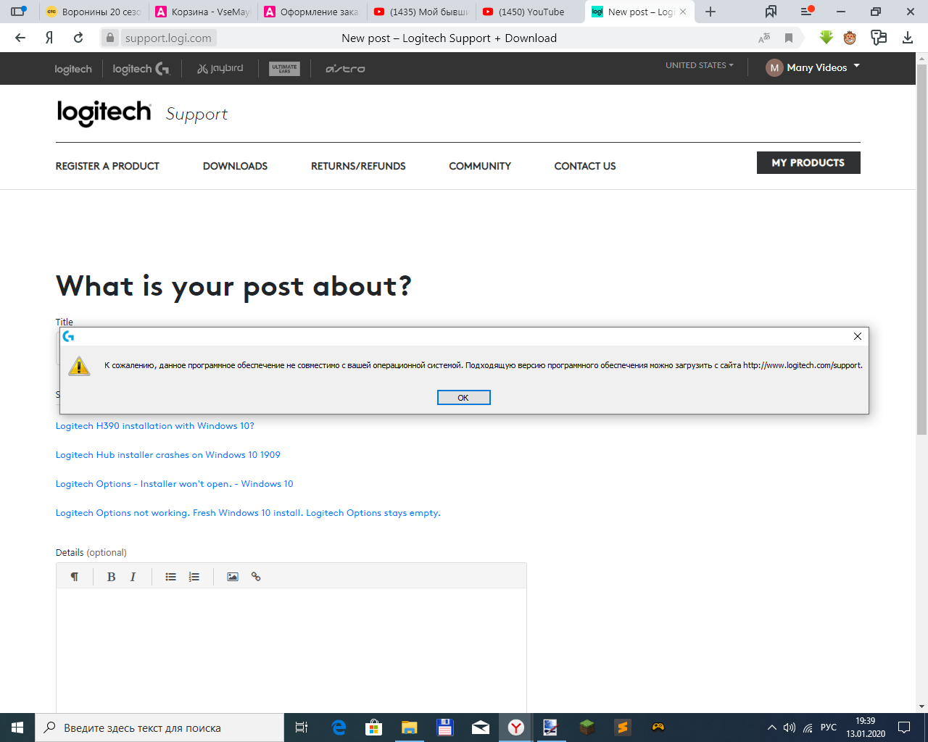This screenshot has height=742, width=928.
Task: Open Logitech Options Installer won't open link
Action: tap(175, 484)
